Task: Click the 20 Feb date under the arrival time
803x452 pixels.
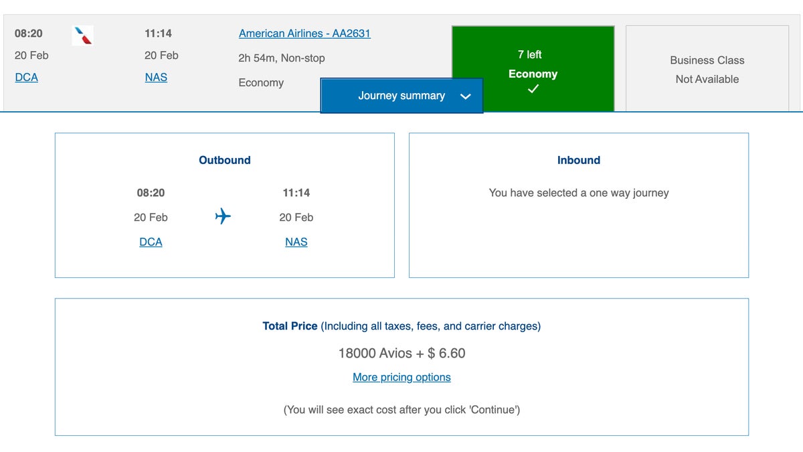Action: click(x=159, y=55)
